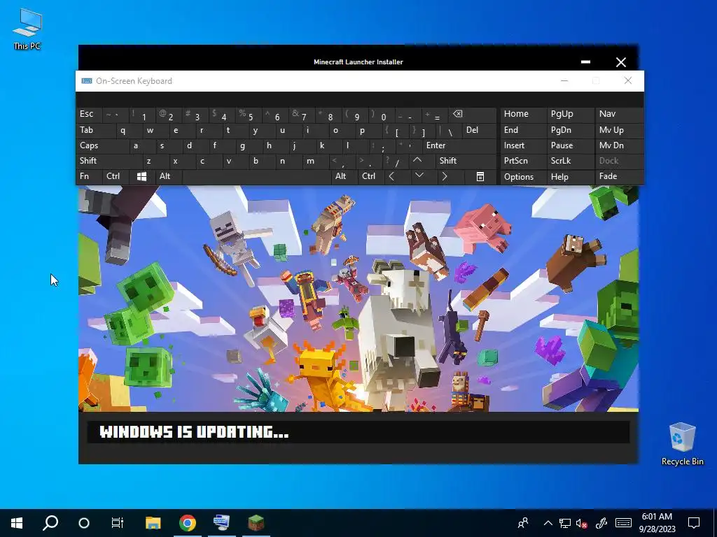Click Mv Up key
Image resolution: width=717 pixels, height=537 pixels.
click(619, 130)
